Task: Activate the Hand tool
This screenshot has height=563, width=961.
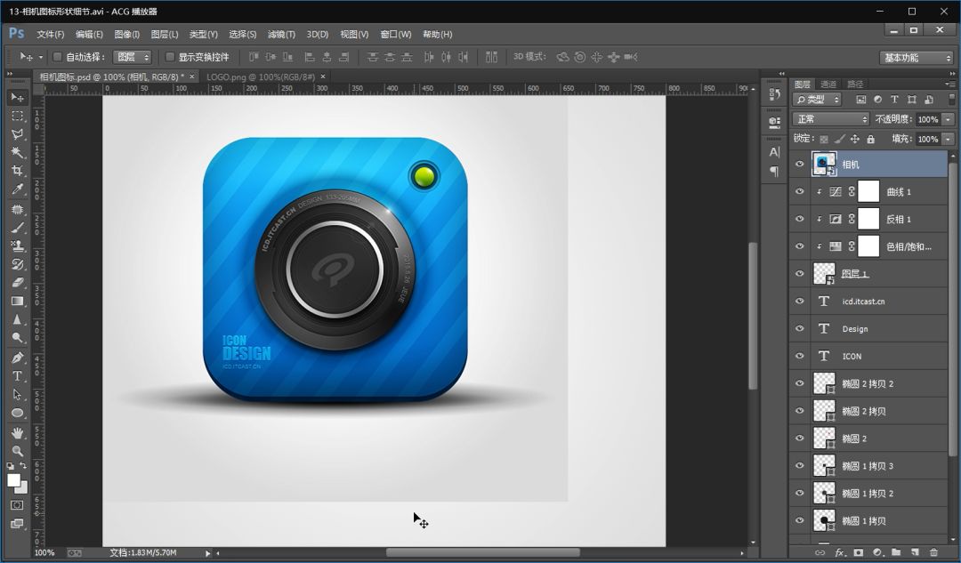Action: [x=17, y=432]
